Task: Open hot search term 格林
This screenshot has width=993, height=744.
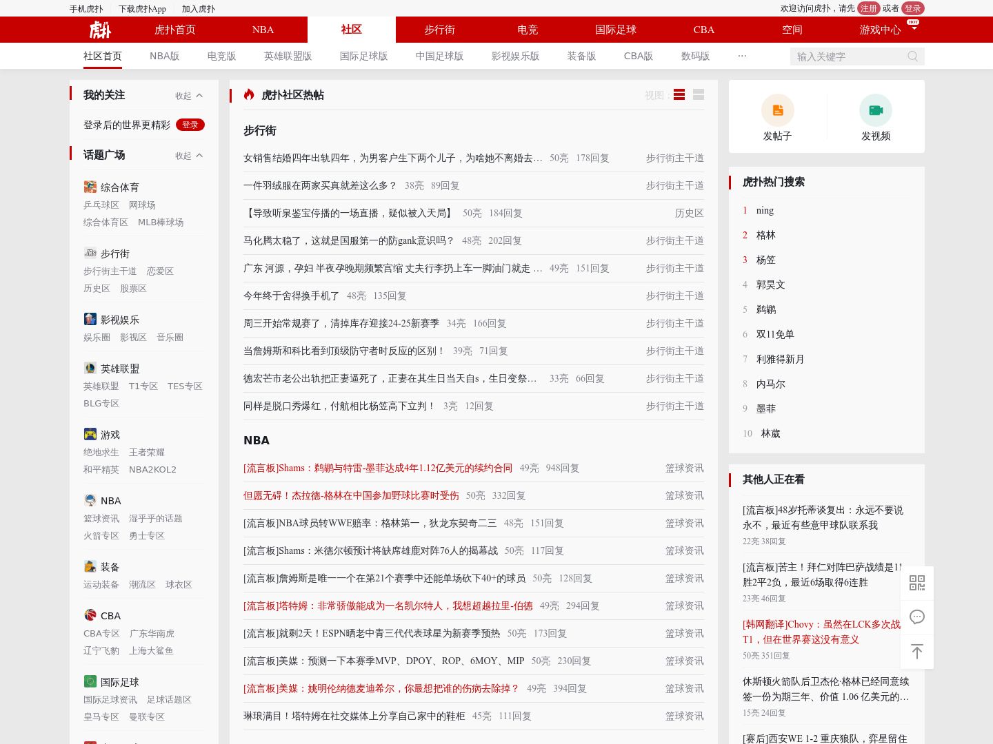Action: point(766,235)
